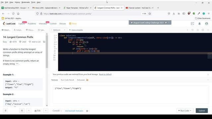
Task: Open the Discuss page
Action: pos(63,23)
